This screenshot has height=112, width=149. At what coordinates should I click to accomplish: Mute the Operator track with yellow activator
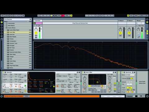pyautogui.click(x=36, y=33)
